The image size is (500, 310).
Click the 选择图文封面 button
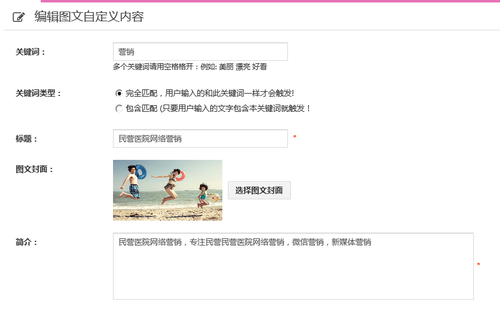pyautogui.click(x=259, y=190)
